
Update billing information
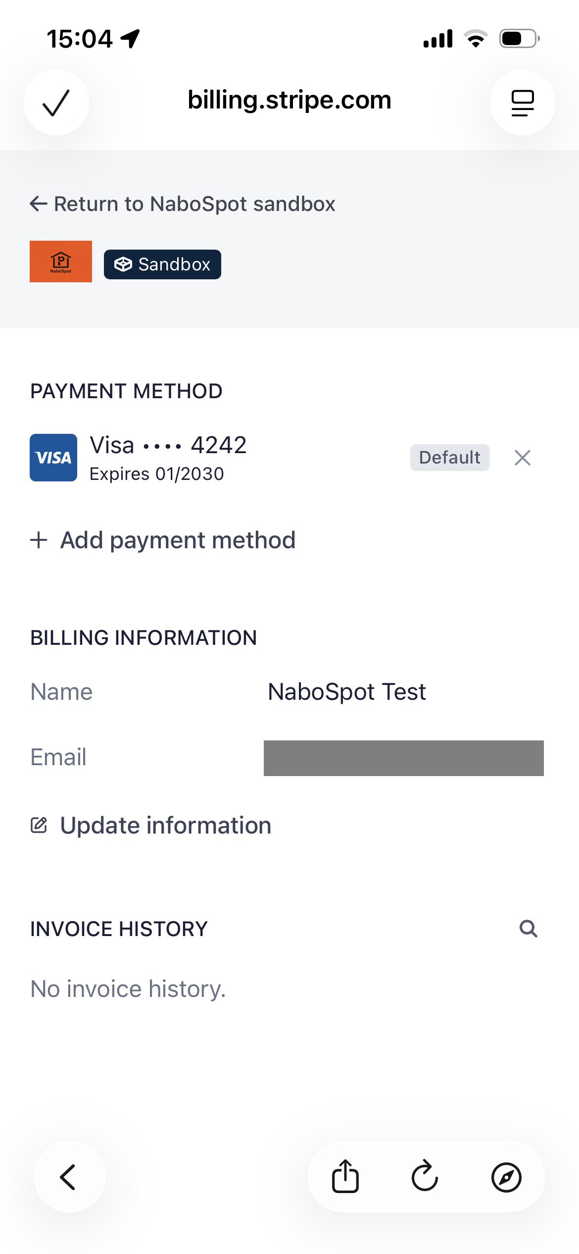click(165, 826)
